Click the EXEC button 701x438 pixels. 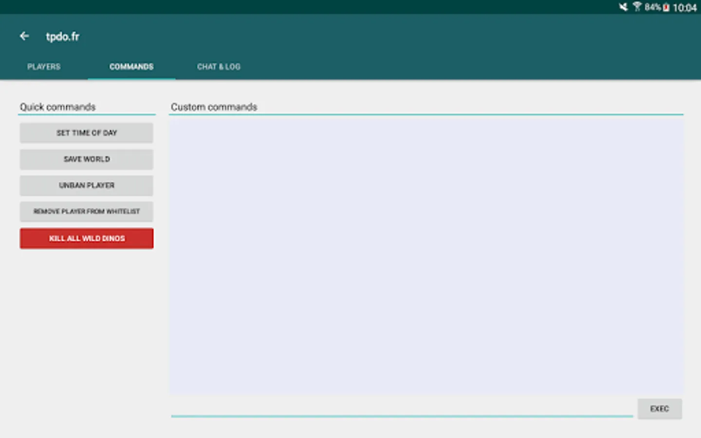coord(660,409)
